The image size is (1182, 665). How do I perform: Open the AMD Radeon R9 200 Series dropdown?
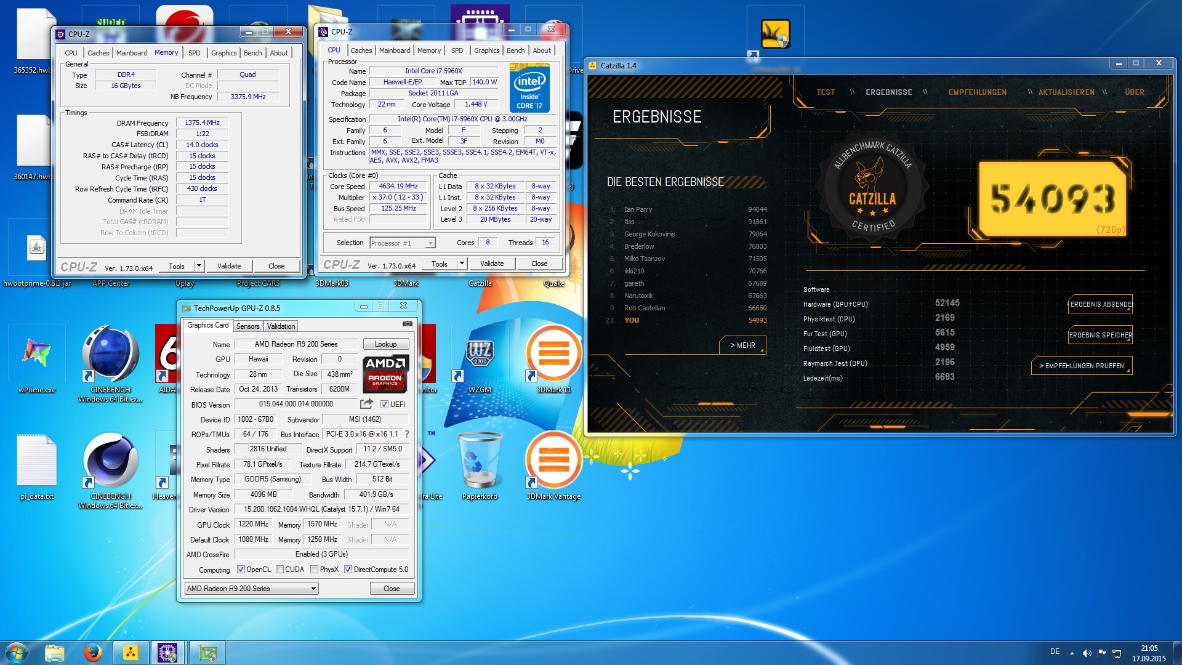(x=251, y=589)
